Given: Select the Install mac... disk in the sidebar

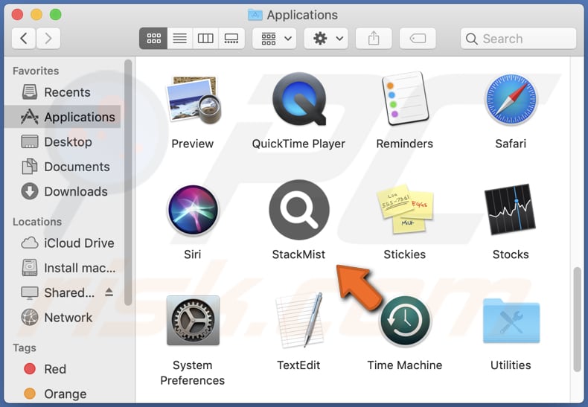Looking at the screenshot, I should coord(63,268).
